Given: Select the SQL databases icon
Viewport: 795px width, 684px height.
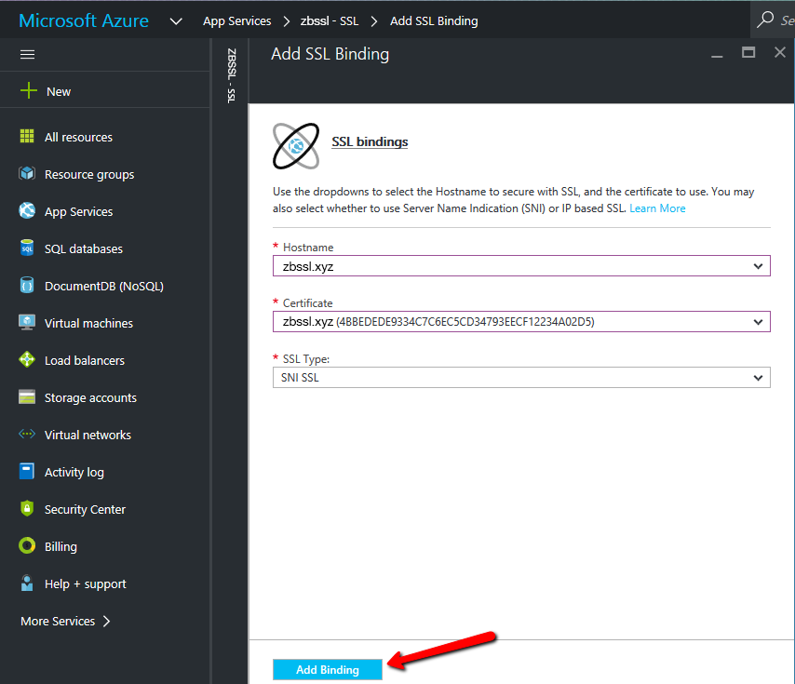Looking at the screenshot, I should 27,248.
